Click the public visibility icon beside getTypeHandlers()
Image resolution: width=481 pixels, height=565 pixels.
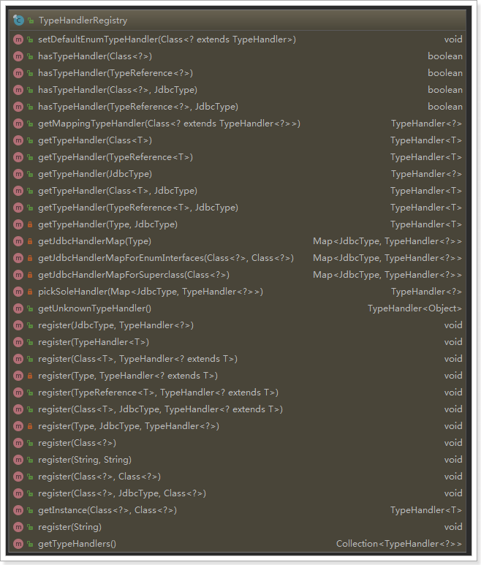pyautogui.click(x=30, y=544)
